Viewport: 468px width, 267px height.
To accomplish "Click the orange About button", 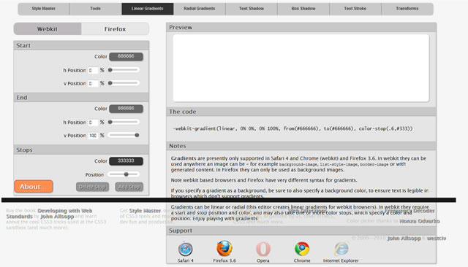I will coord(34,186).
